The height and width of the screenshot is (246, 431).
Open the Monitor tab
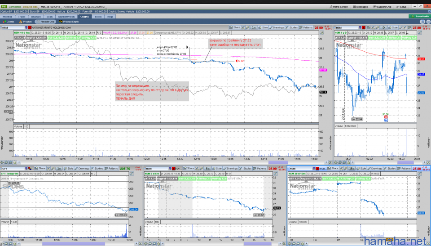pos(7,17)
